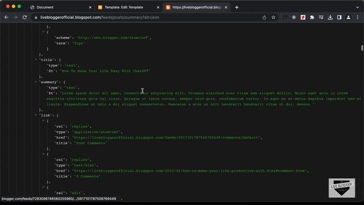The height and width of the screenshot is (205, 364).
Task: Collapse the 0 Comments link object
Action: 43,154
